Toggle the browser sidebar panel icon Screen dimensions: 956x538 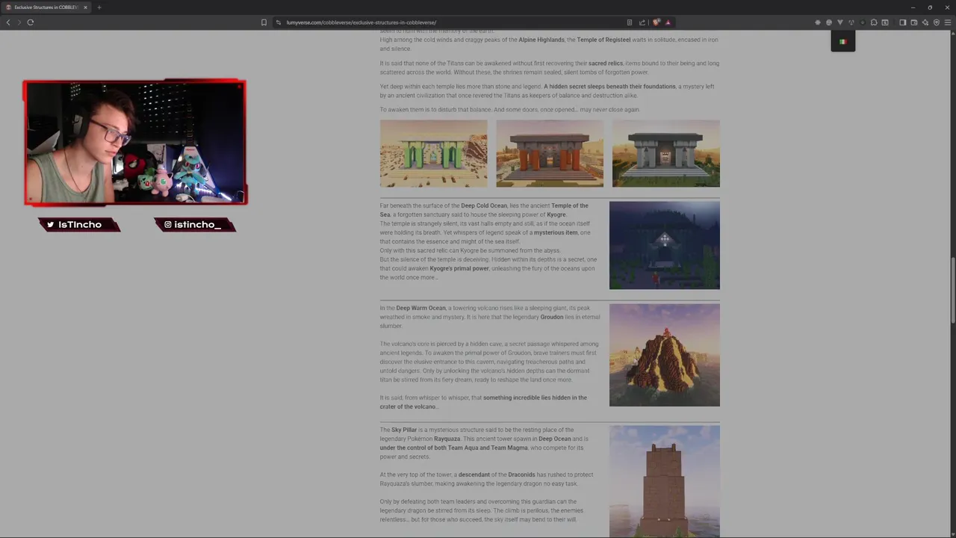point(902,22)
